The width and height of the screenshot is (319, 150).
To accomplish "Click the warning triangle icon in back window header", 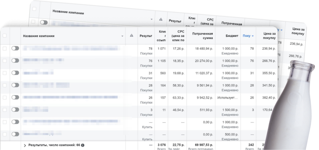I will tap(161, 19).
